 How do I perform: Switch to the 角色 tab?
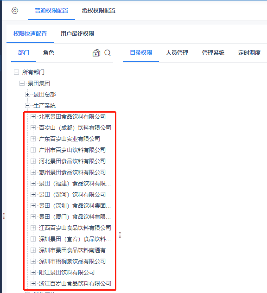point(49,53)
